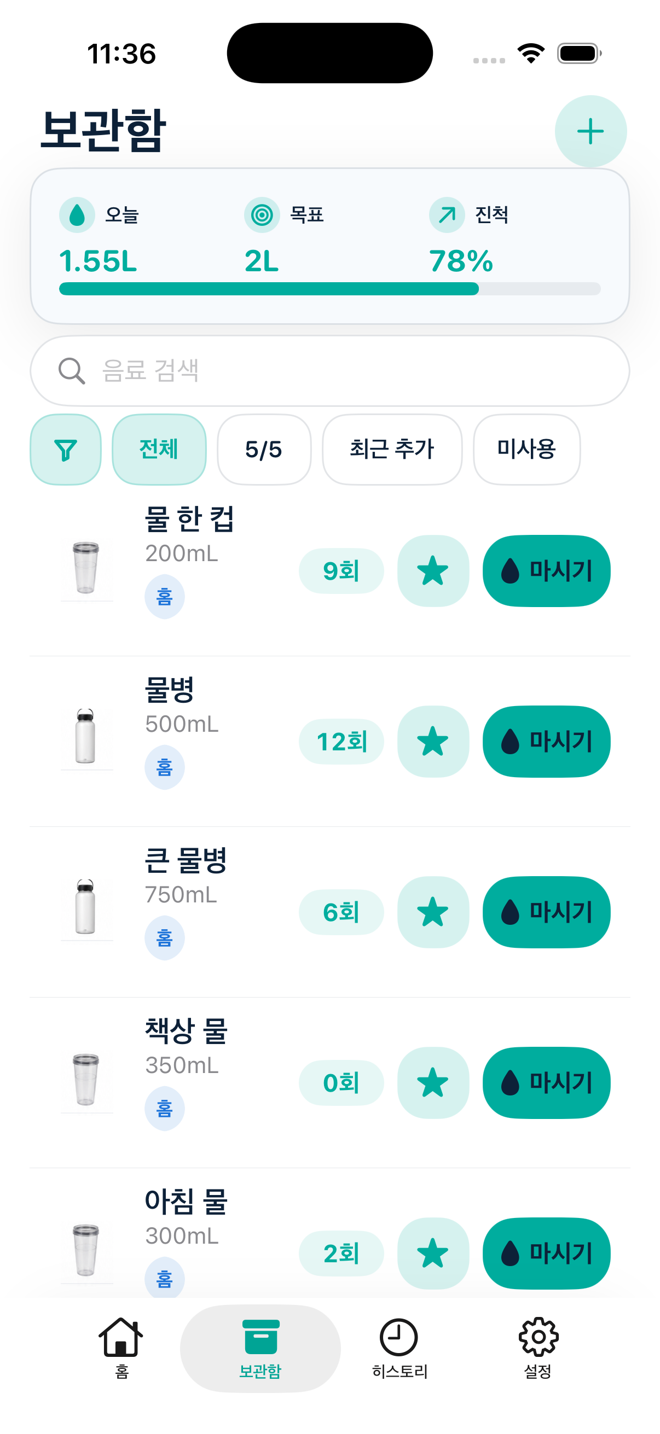Click 마시기 button for 큰 물병

coord(546,912)
